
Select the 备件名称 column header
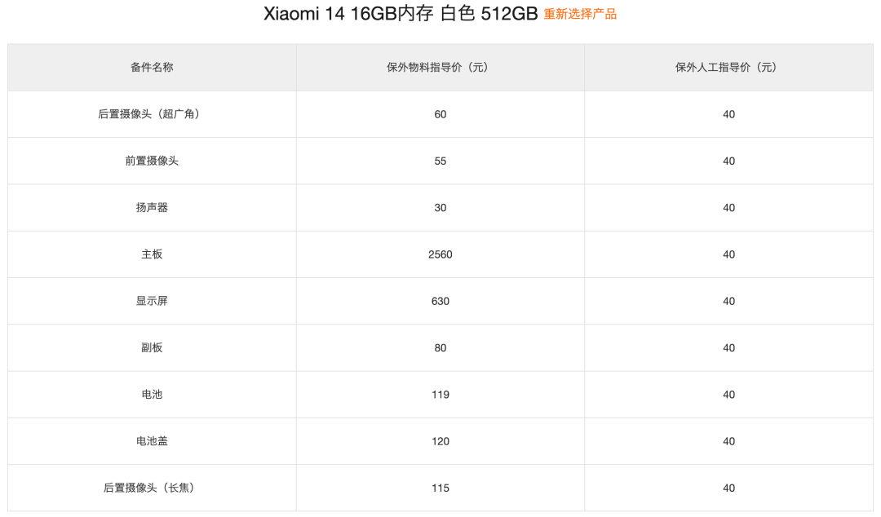click(152, 68)
